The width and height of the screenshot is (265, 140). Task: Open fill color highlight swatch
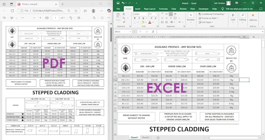click(x=143, y=22)
